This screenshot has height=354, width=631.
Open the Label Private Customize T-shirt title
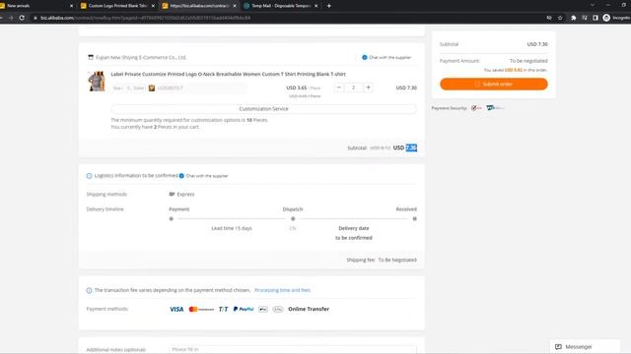click(x=228, y=74)
